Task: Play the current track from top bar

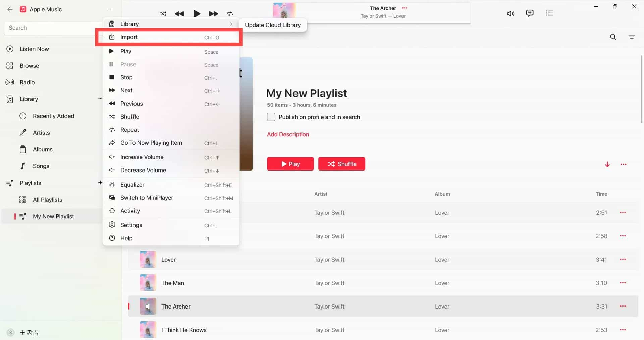Action: [197, 13]
